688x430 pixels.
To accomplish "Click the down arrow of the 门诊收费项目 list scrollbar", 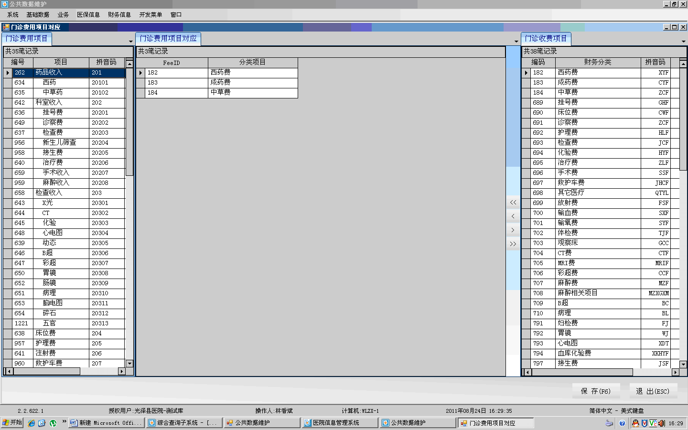I will tap(683, 364).
